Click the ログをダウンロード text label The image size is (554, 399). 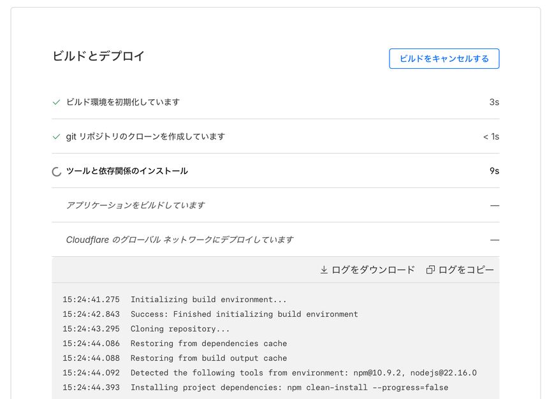tap(373, 270)
